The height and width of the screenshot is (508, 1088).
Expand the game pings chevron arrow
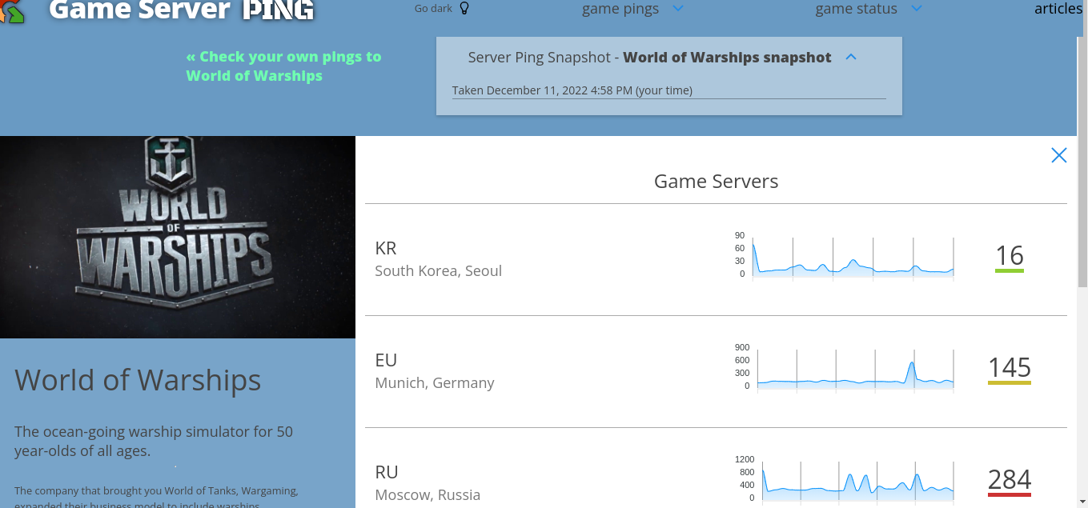[x=677, y=9]
